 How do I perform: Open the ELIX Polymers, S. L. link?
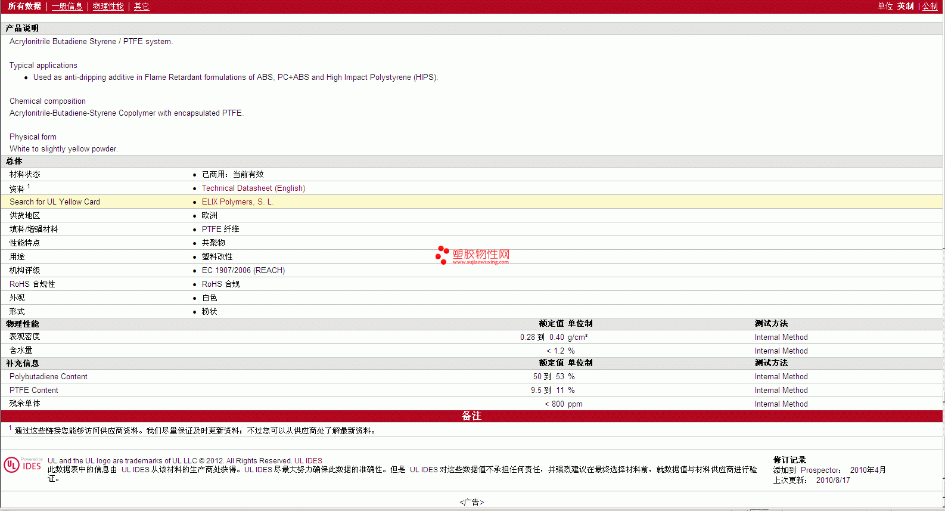(x=237, y=202)
